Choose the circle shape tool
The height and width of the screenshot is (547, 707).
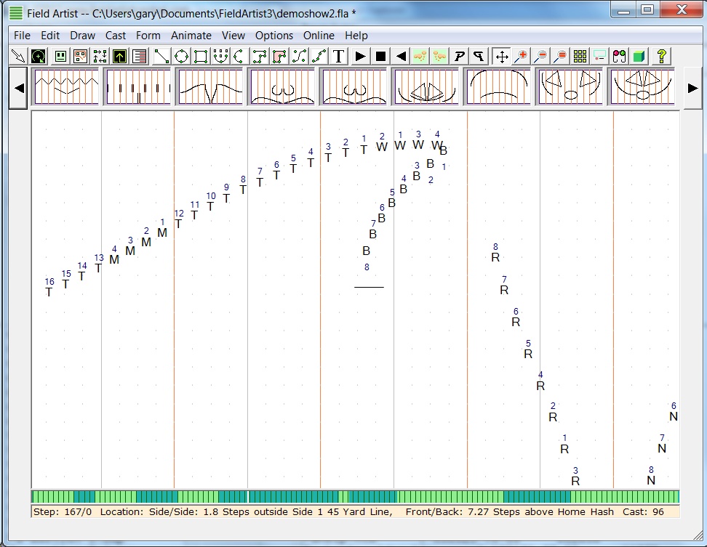181,56
